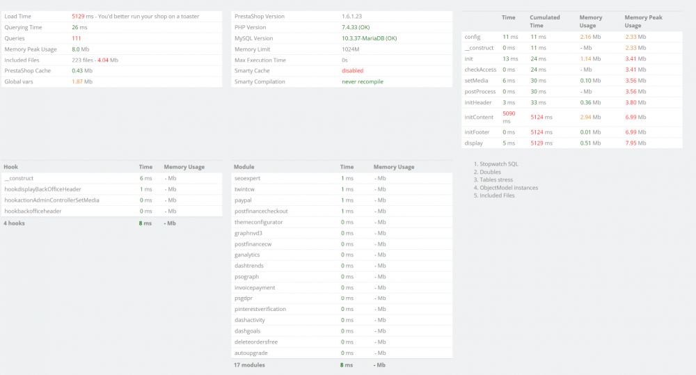
Task: Select the paypal module row
Action: point(342,200)
